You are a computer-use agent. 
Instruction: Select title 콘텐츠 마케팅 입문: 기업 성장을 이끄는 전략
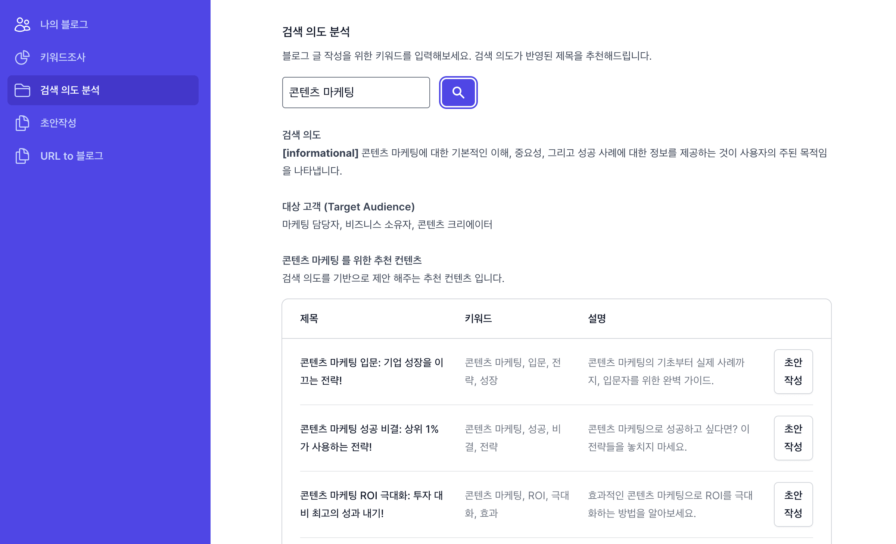click(371, 371)
